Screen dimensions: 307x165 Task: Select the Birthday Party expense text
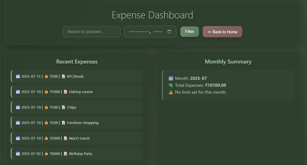(80, 154)
